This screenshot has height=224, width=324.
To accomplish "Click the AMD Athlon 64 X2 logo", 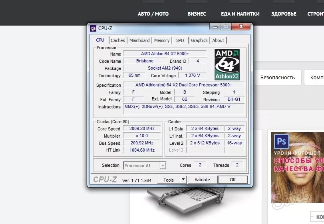I will (x=227, y=64).
